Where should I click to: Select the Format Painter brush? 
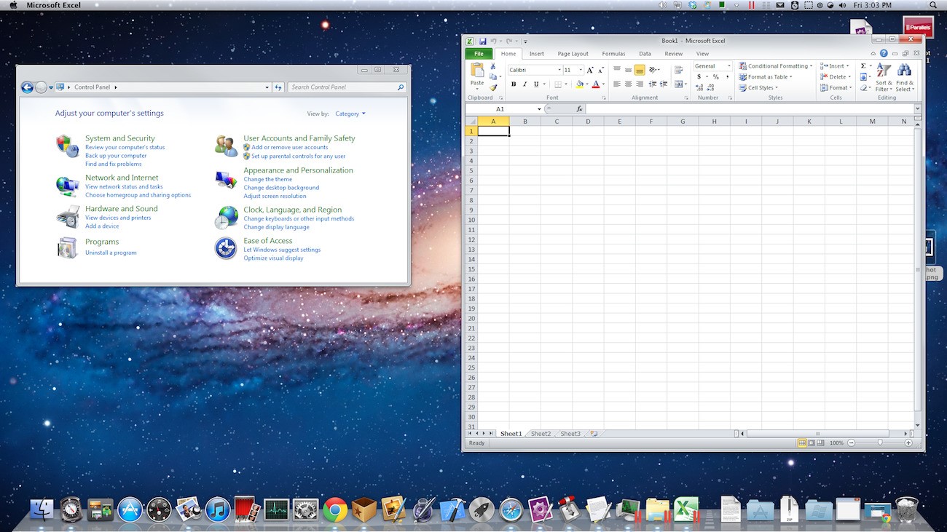pos(493,87)
